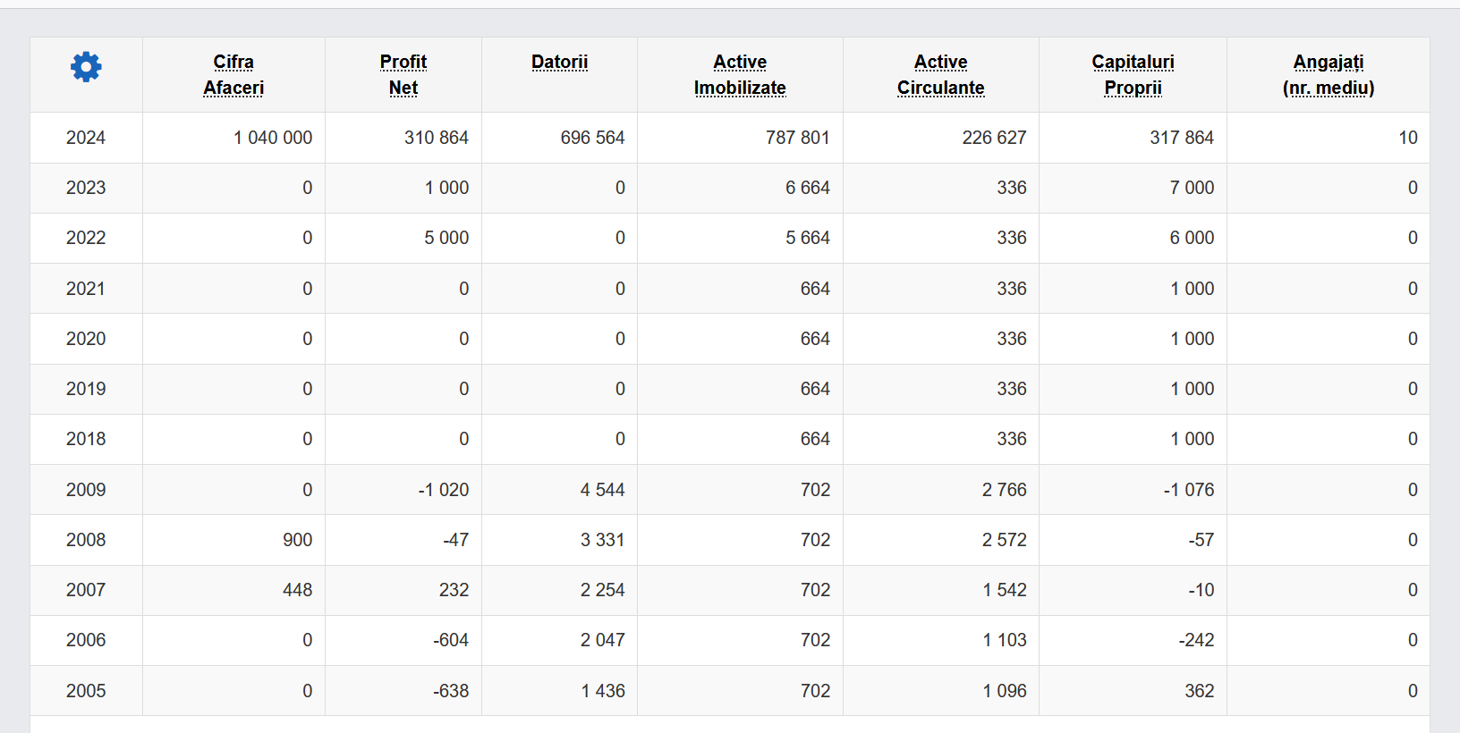Click the 787 801 fixed assets value
Viewport: 1460px width, 733px height.
click(x=797, y=138)
